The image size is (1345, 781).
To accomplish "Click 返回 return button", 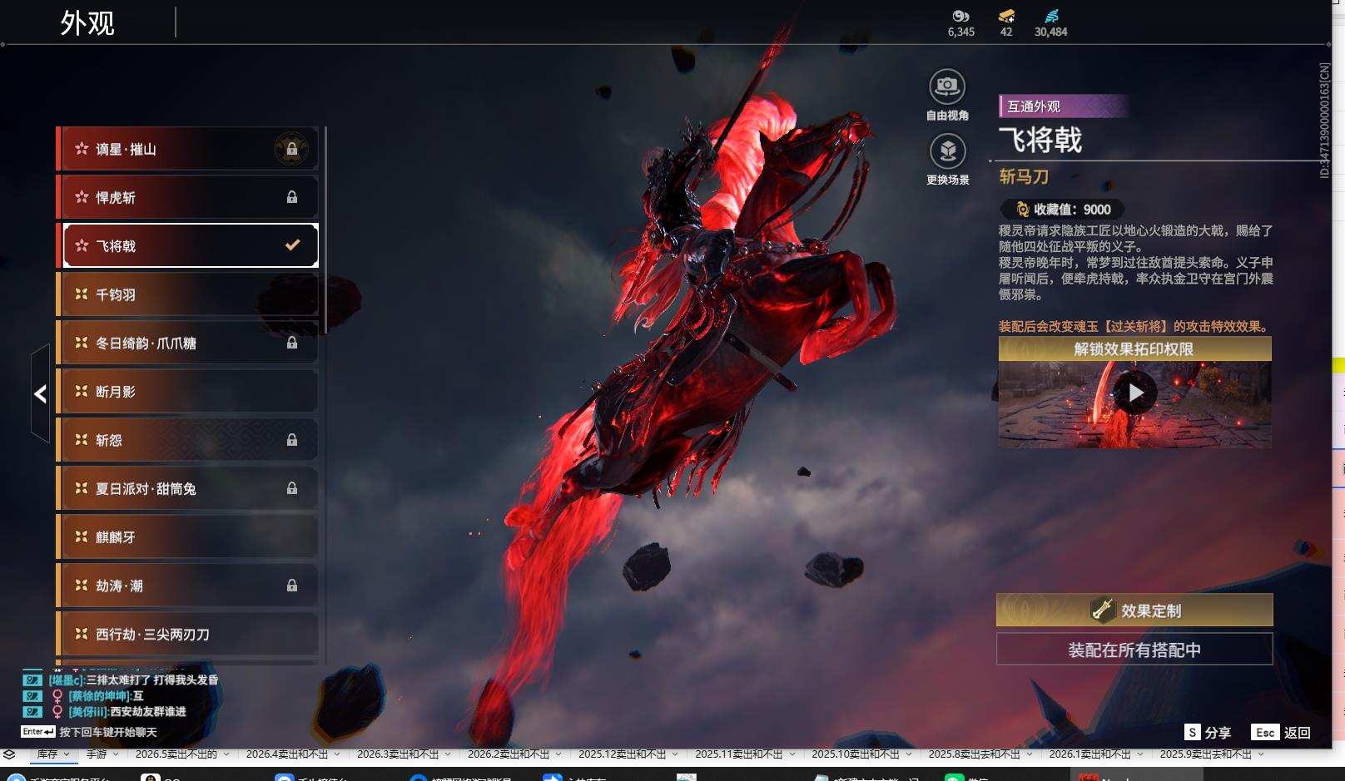I will pyautogui.click(x=1298, y=733).
